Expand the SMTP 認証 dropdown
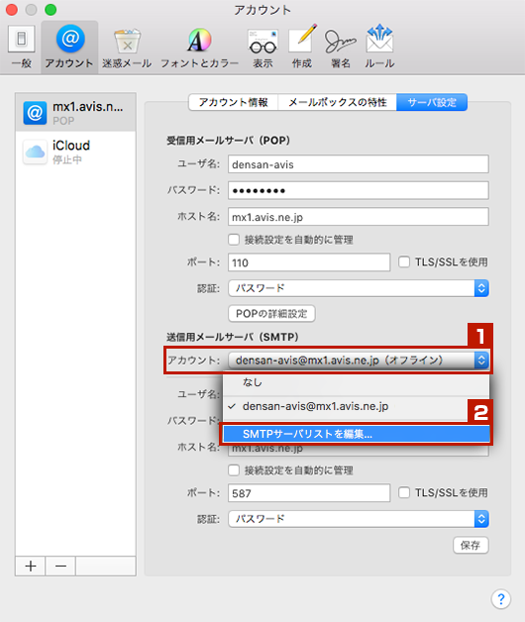Viewport: 525px width, 622px height. click(359, 519)
